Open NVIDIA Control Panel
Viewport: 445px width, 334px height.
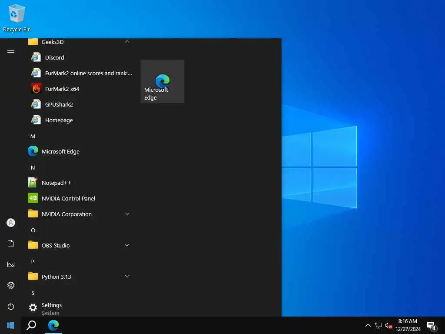pos(81,198)
